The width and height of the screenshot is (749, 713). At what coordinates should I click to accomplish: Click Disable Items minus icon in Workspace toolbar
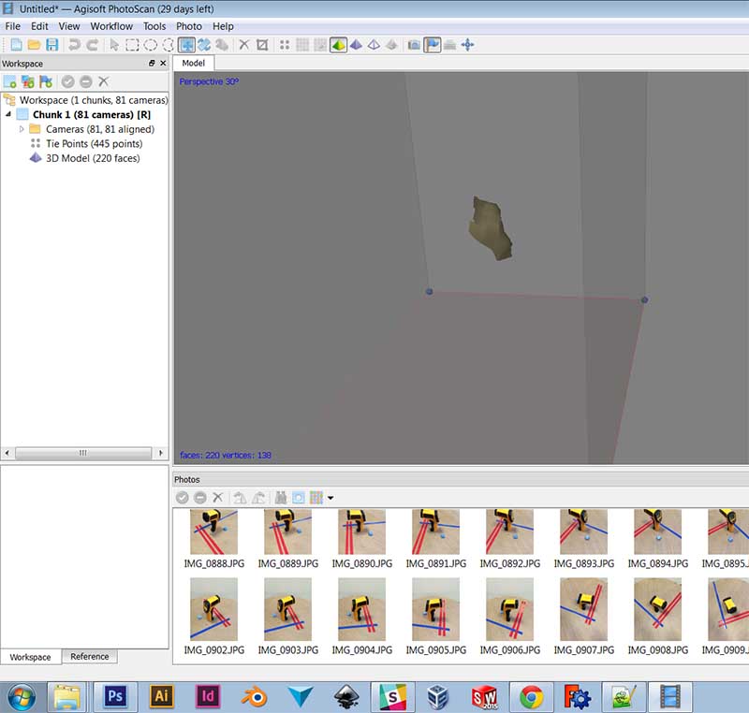click(86, 81)
